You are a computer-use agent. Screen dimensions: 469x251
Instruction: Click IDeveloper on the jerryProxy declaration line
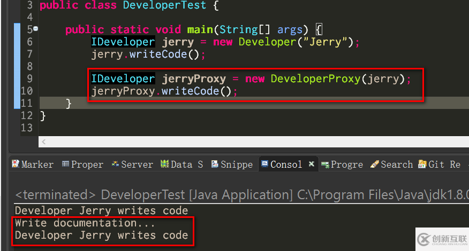point(123,79)
